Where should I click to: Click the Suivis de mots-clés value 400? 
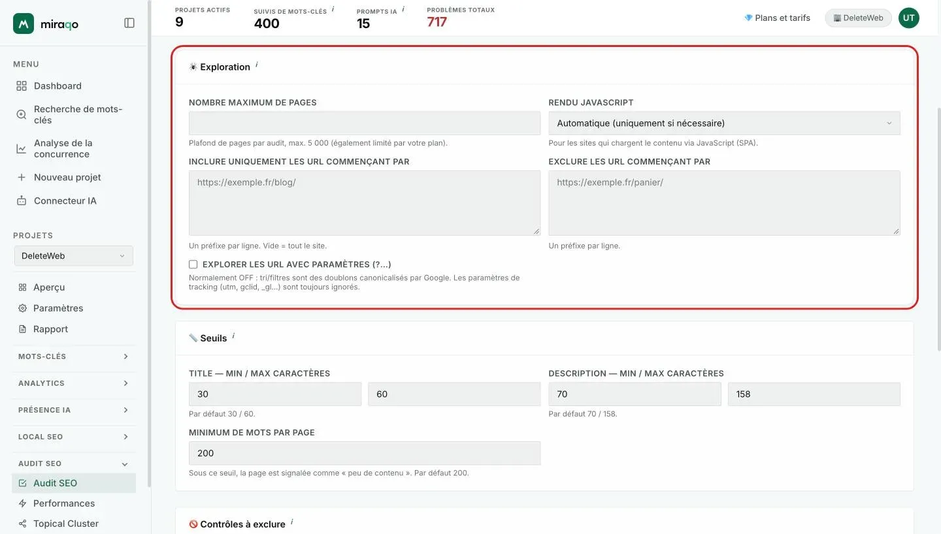(x=267, y=24)
